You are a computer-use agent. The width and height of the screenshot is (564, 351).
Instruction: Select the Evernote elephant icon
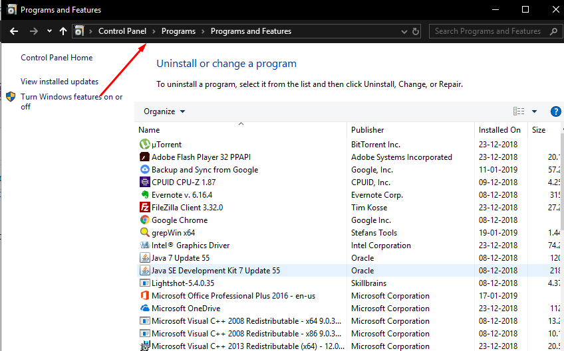144,194
